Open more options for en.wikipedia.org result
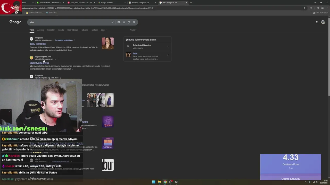 click(75, 40)
